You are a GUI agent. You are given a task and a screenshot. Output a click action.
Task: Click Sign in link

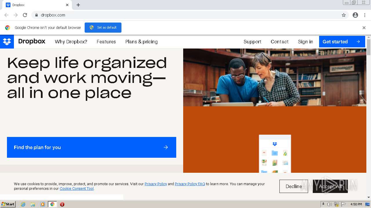pyautogui.click(x=305, y=42)
